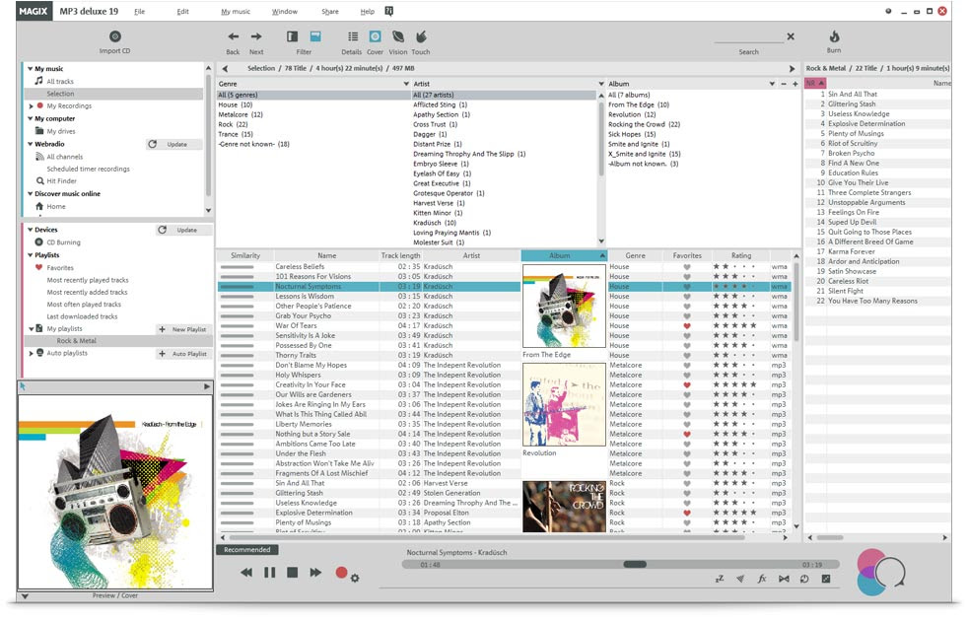
Task: Open the Favorites heart playlist
Action: (x=38, y=268)
